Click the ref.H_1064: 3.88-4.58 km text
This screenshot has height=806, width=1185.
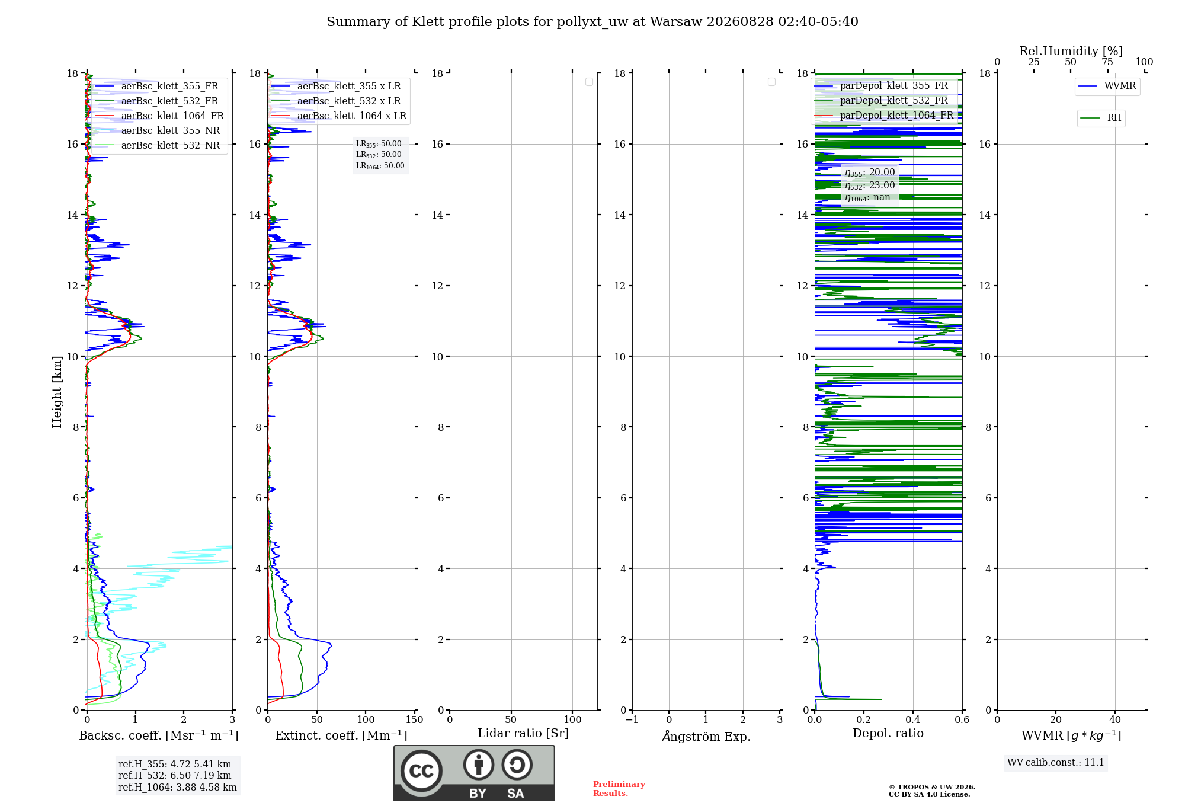click(178, 788)
